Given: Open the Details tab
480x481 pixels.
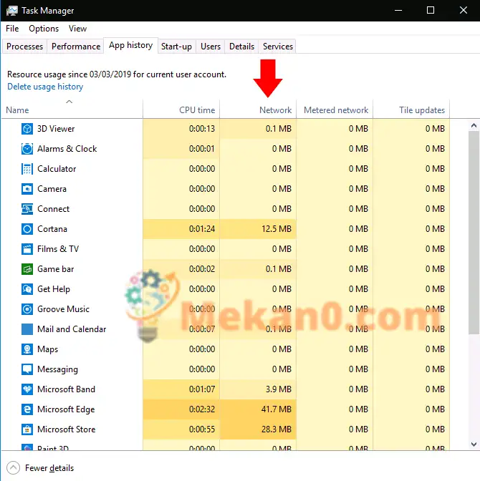Looking at the screenshot, I should tap(241, 47).
